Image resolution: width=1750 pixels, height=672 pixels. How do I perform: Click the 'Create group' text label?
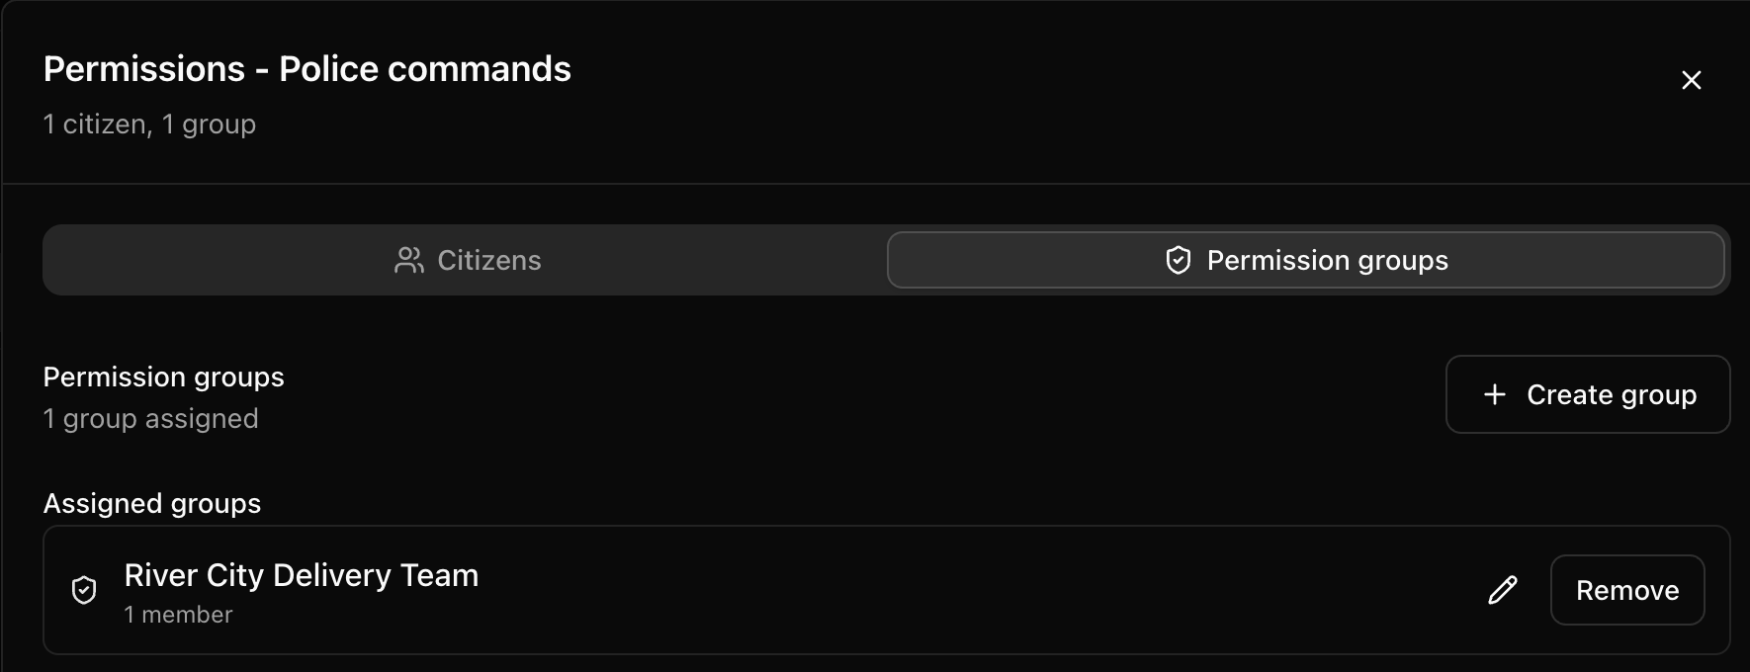click(1612, 394)
